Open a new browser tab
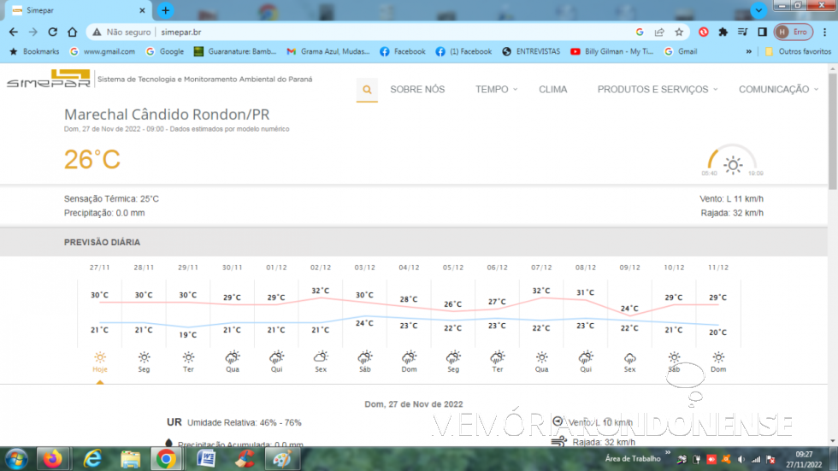 [166, 10]
